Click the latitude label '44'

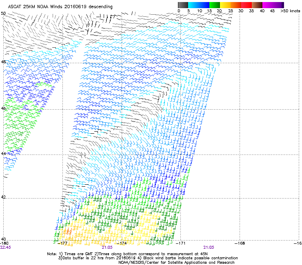[3, 153]
